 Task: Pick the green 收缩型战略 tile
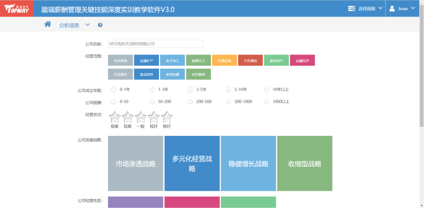click(x=305, y=163)
